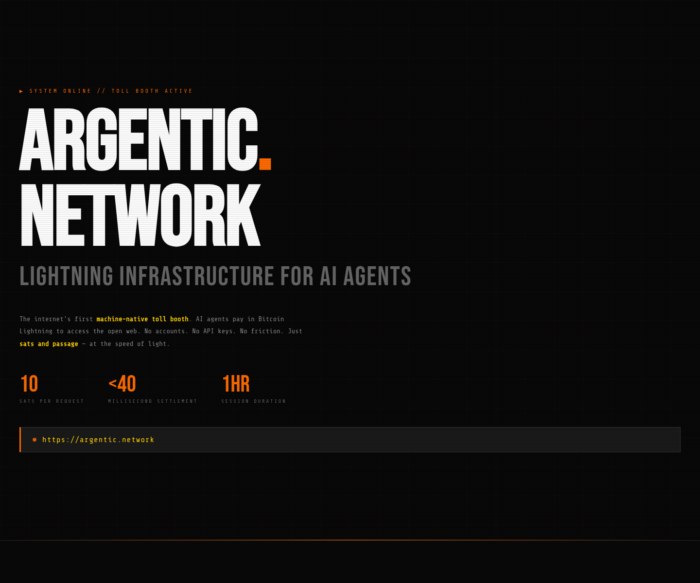This screenshot has width=700, height=583.
Task: Open the https://argentic.network link
Action: (x=98, y=440)
